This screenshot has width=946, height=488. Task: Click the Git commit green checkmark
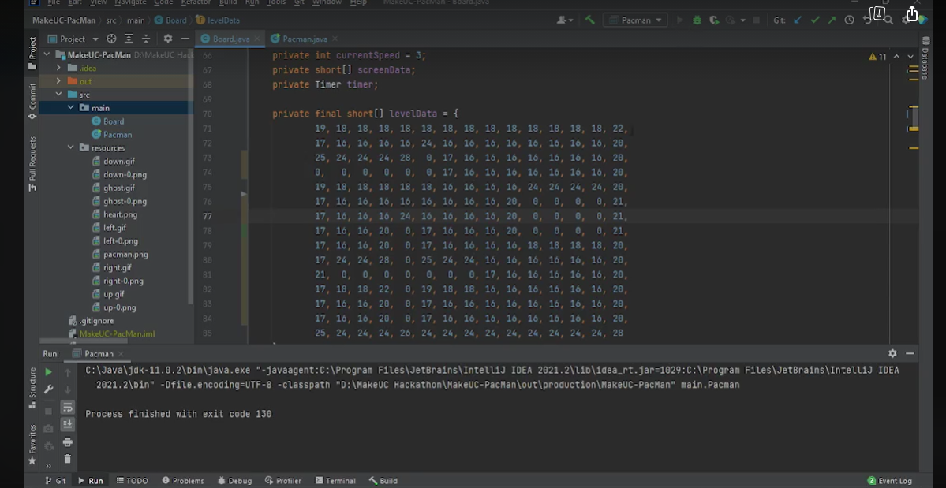(x=815, y=20)
